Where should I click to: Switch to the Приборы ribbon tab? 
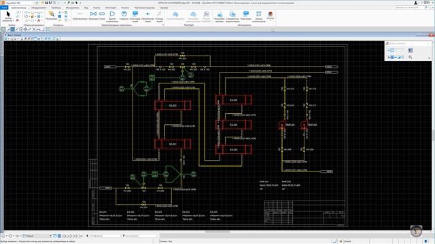[56, 7]
